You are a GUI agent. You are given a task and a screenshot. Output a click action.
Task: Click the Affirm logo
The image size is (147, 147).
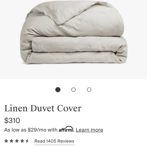pyautogui.click(x=66, y=129)
